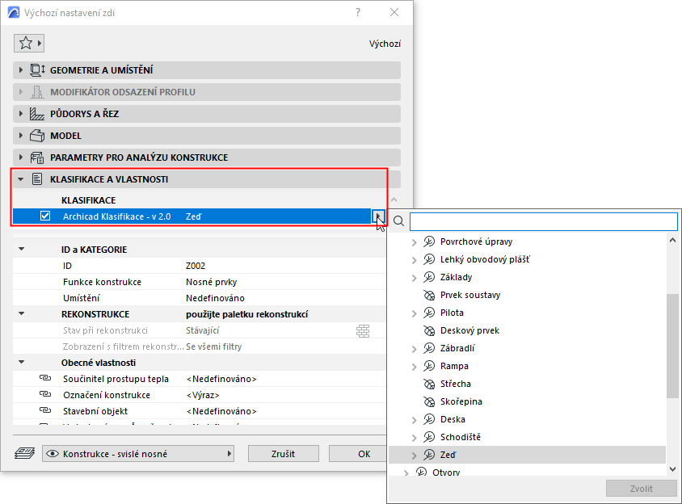Click the renovation status brick icon
The image size is (682, 504).
(363, 331)
